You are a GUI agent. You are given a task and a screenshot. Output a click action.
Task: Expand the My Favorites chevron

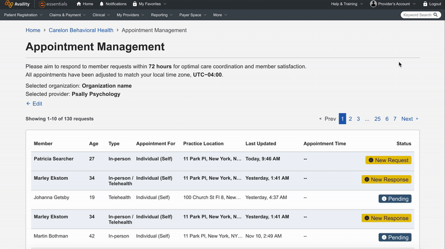pyautogui.click(x=165, y=4)
